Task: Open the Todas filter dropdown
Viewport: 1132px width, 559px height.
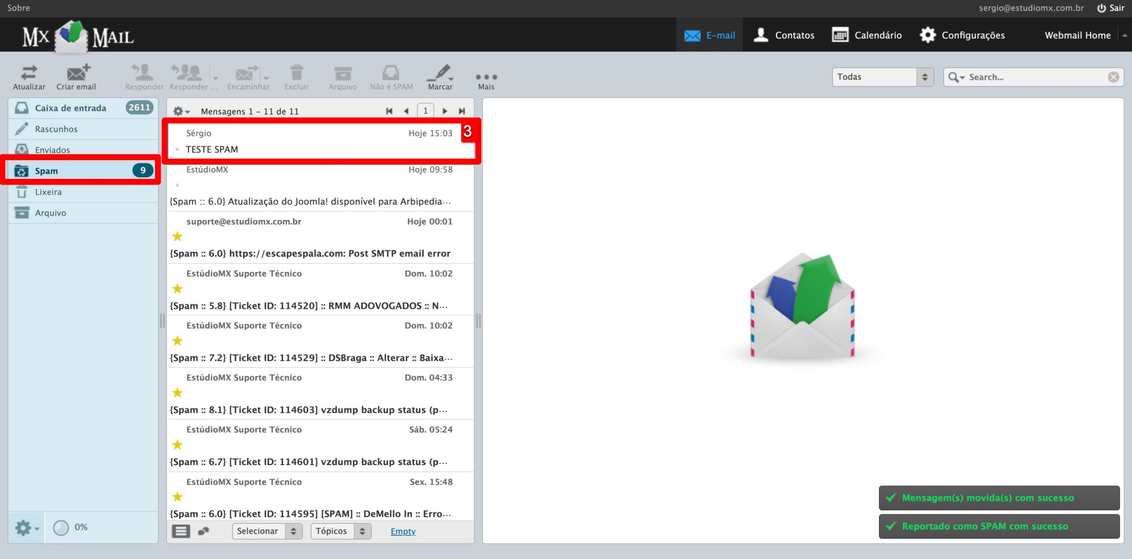Action: pyautogui.click(x=881, y=76)
